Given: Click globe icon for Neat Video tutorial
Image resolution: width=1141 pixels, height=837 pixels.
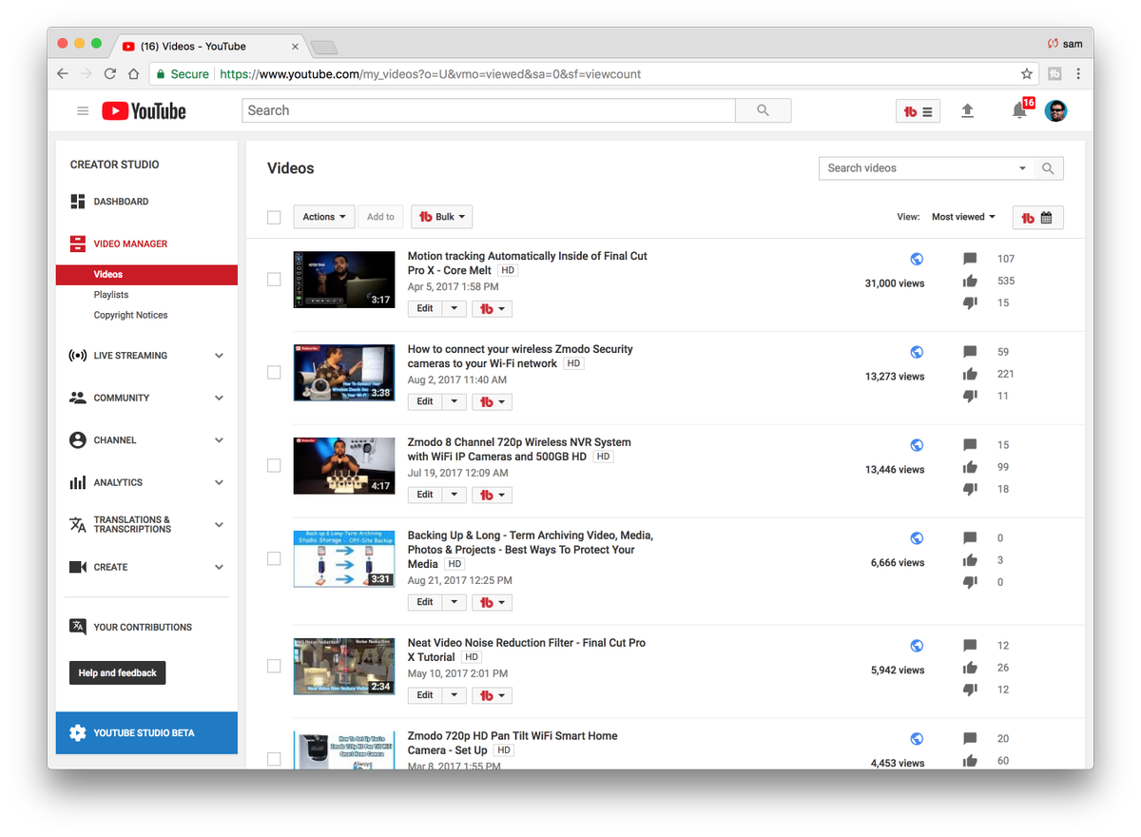Looking at the screenshot, I should click(x=917, y=646).
